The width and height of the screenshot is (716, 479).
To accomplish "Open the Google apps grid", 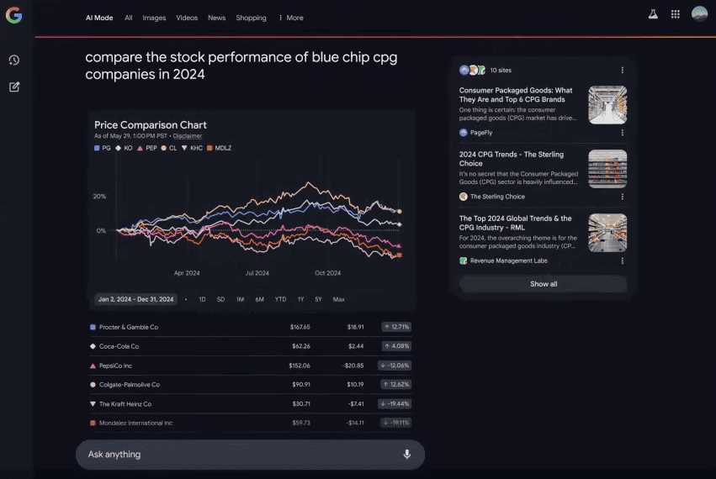I will coord(676,14).
